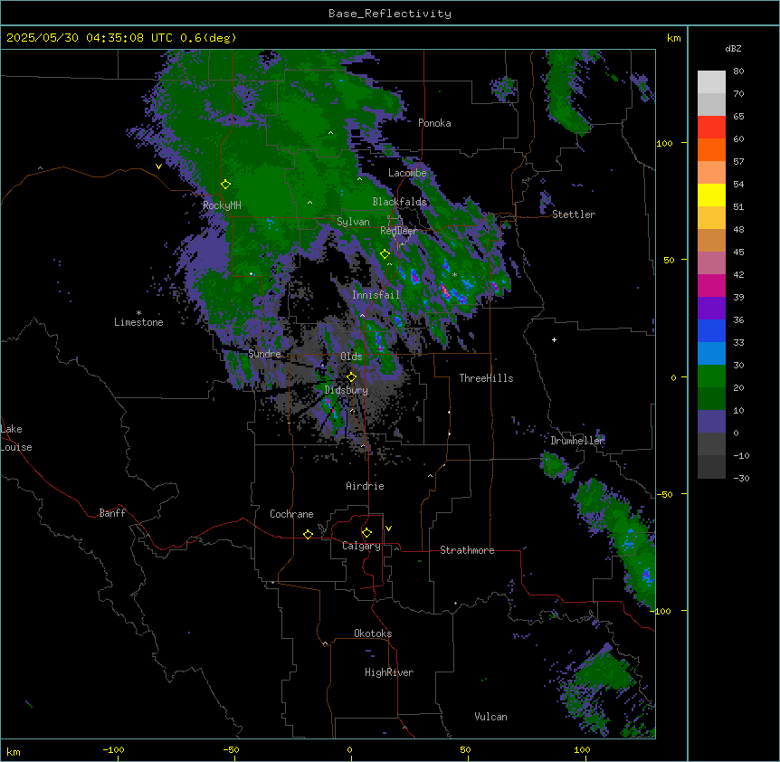Click the asterisk marker above Limestone label
Image resolution: width=780 pixels, height=762 pixels.
(x=138, y=313)
